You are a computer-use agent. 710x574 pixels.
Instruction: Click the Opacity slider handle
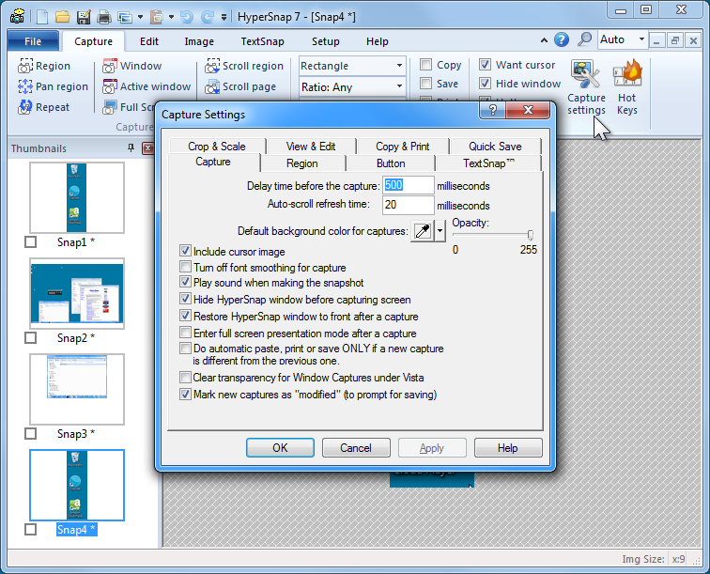531,236
